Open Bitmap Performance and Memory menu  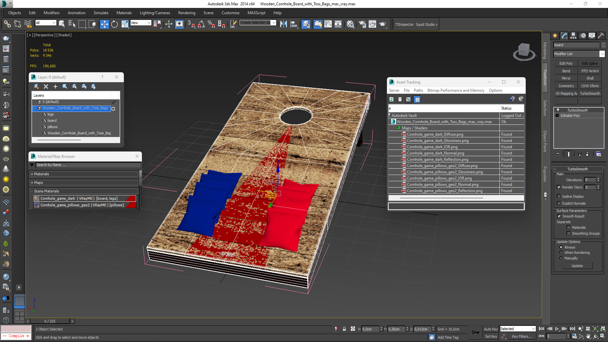[x=456, y=90]
